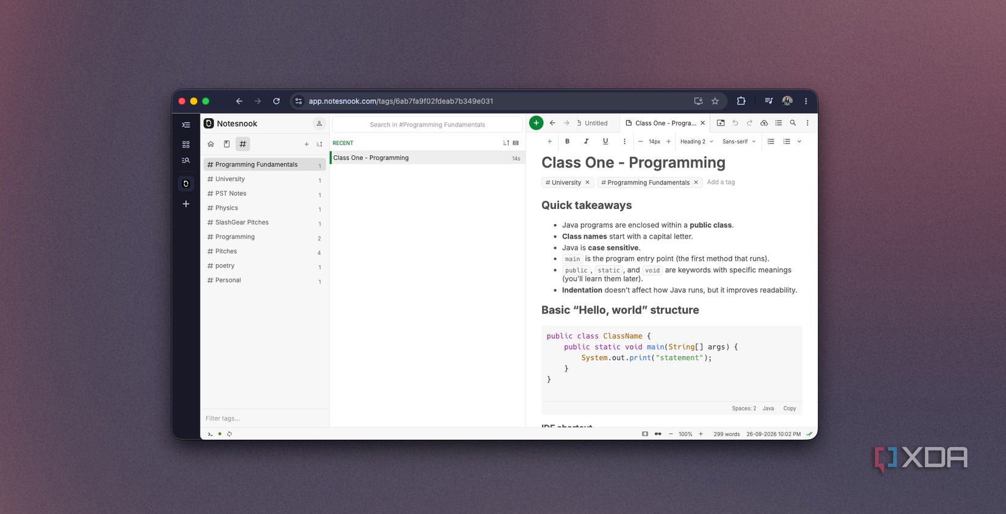
Task: Copy the code block contents
Action: click(x=790, y=409)
